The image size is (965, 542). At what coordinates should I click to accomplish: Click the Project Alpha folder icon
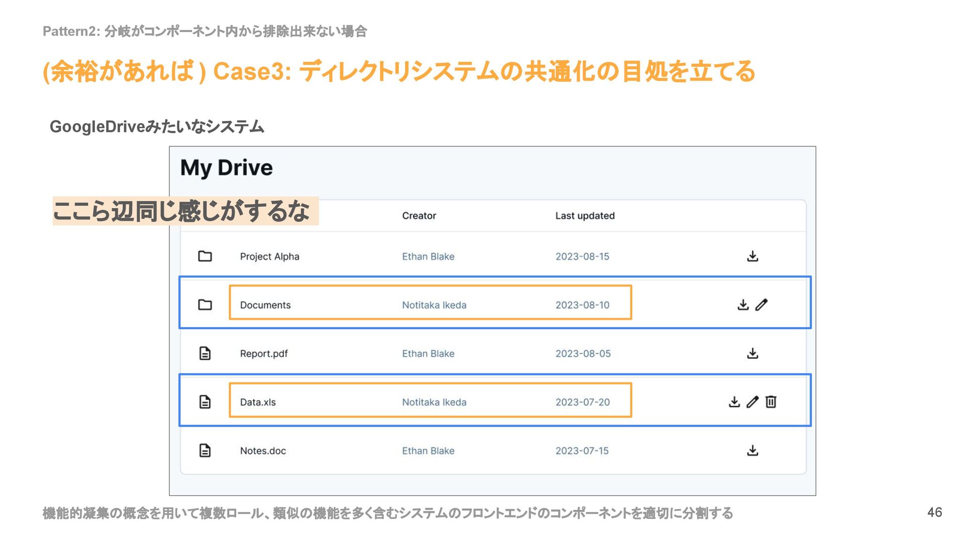pos(205,256)
